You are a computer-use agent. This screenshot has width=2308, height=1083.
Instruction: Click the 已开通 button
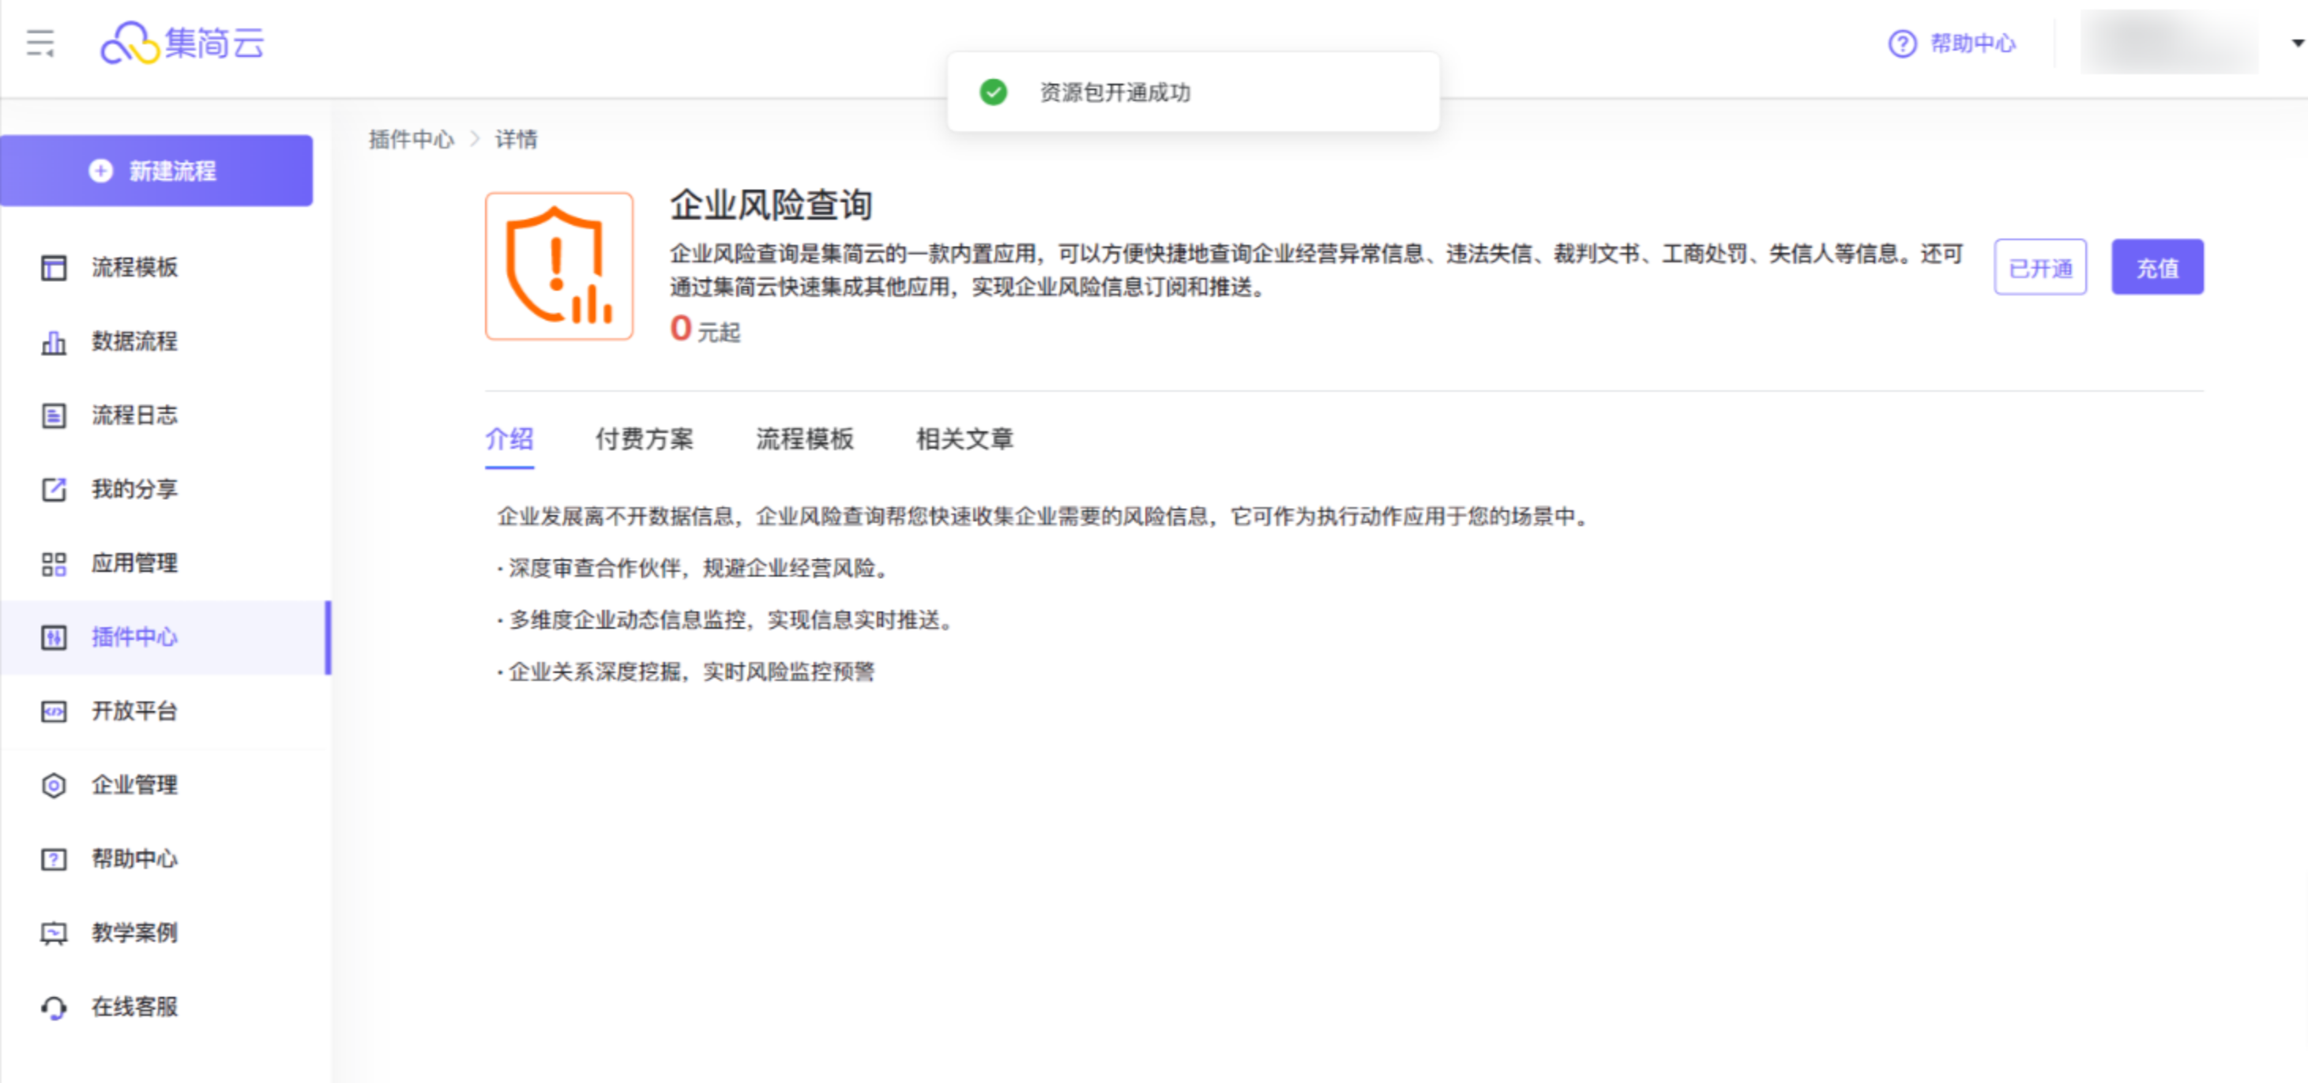pyautogui.click(x=2040, y=267)
